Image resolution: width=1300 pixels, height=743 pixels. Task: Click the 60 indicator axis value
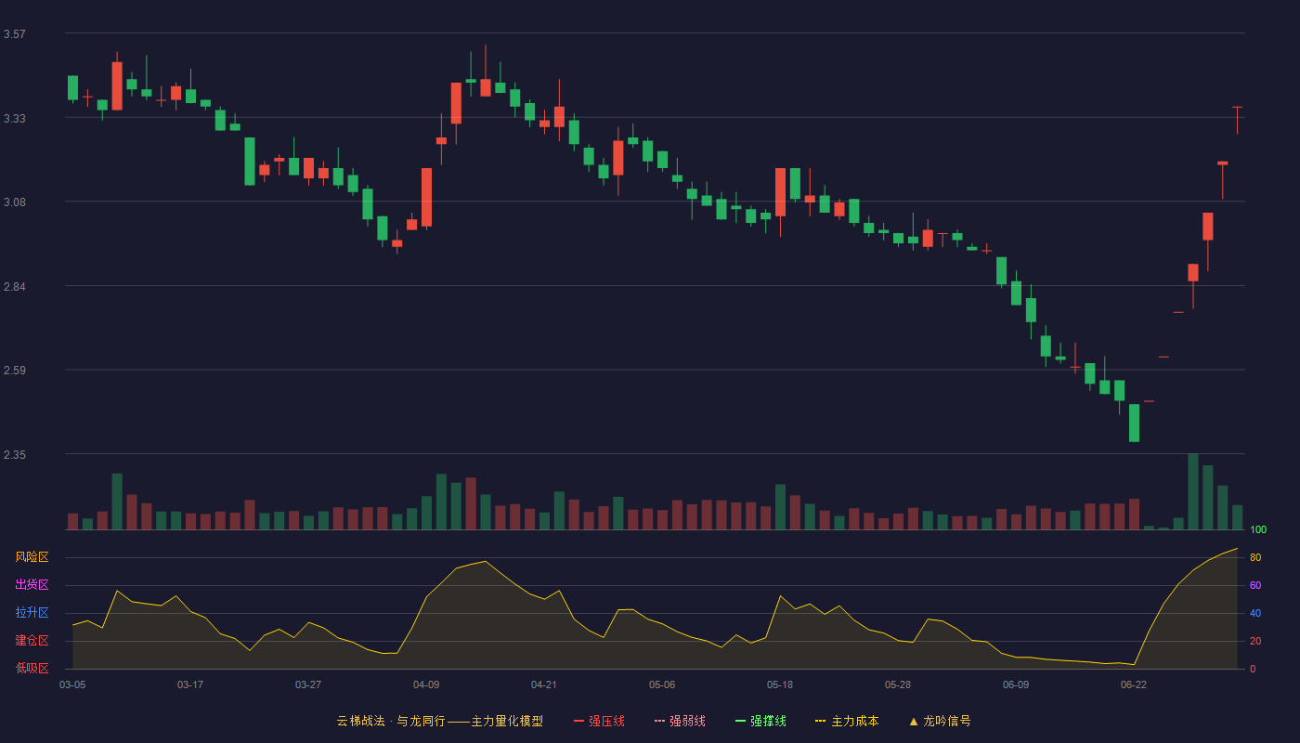click(1255, 585)
